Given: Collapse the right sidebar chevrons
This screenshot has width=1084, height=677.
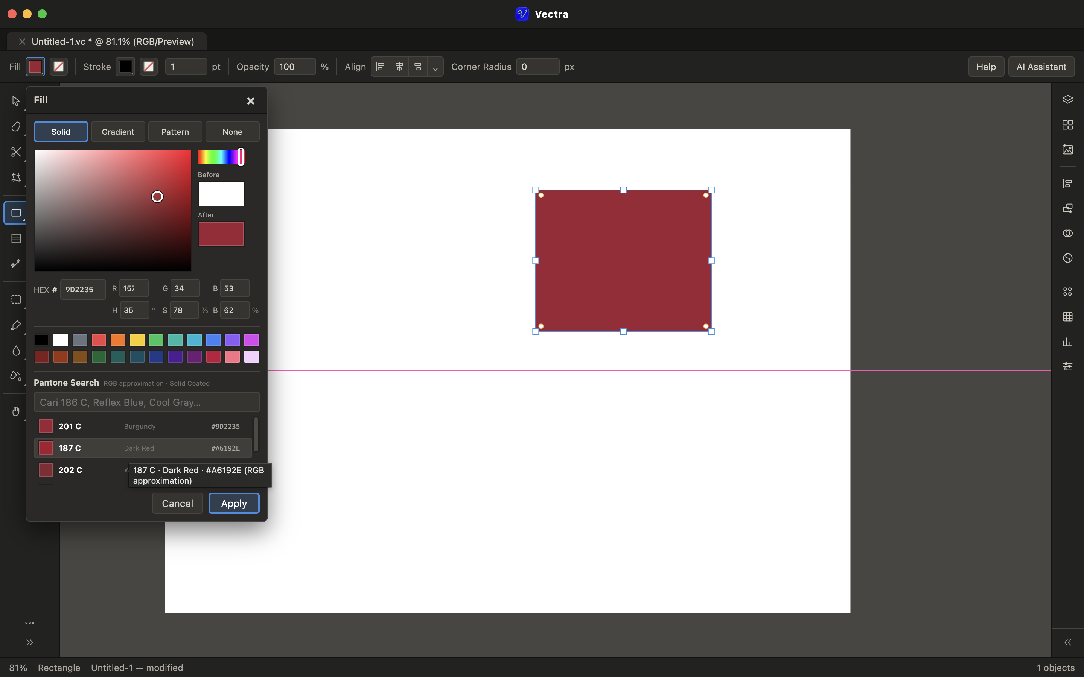Looking at the screenshot, I should coord(1067,642).
